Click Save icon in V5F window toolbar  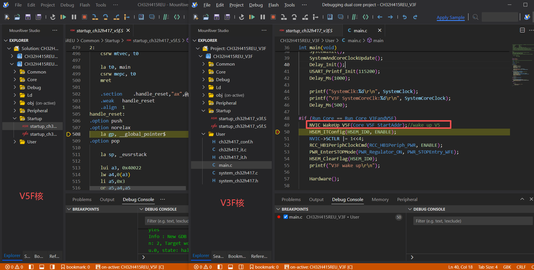28,17
